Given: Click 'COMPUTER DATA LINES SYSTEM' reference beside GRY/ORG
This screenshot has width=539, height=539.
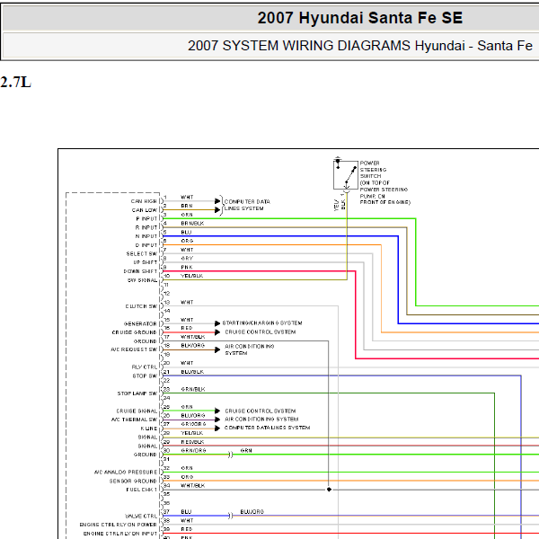Looking at the screenshot, I should (267, 429).
